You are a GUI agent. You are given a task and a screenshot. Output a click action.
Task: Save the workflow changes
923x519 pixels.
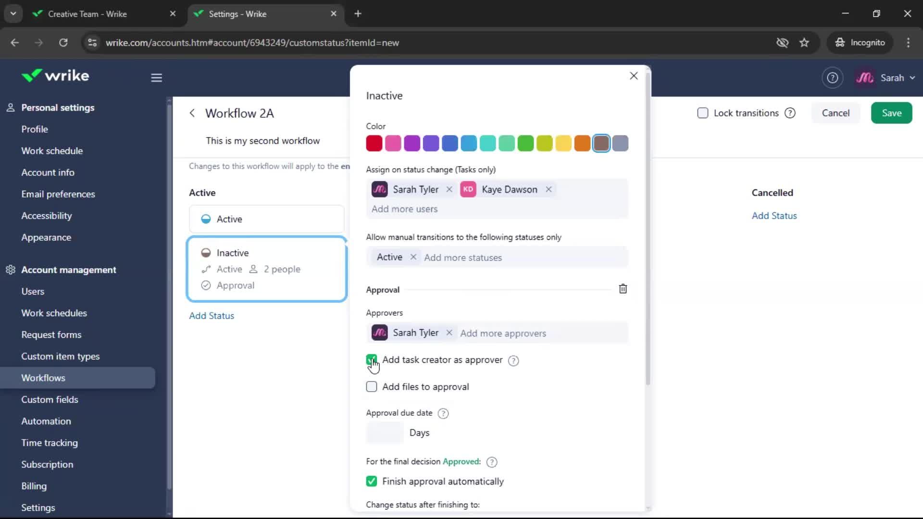pos(891,113)
